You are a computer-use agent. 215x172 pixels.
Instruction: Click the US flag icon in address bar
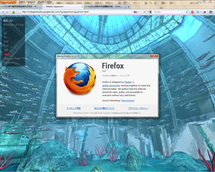pos(135,12)
